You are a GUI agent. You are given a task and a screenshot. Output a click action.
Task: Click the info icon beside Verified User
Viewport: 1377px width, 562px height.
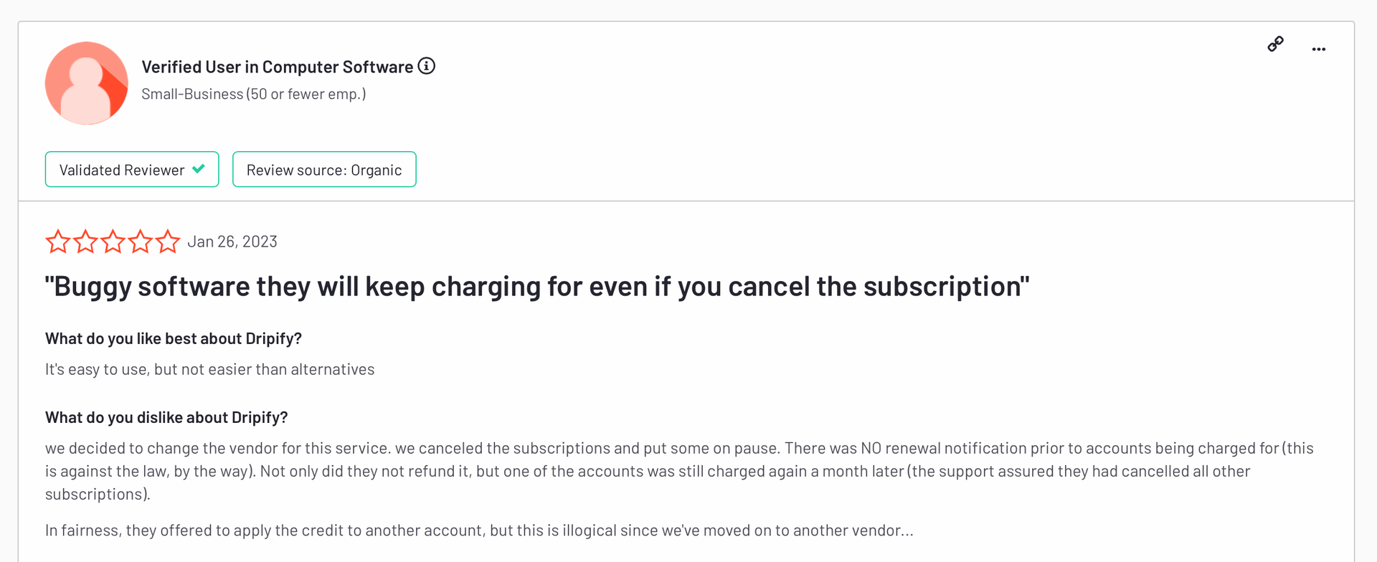[x=427, y=66]
